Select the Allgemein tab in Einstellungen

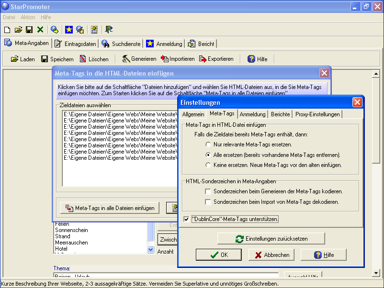193,114
